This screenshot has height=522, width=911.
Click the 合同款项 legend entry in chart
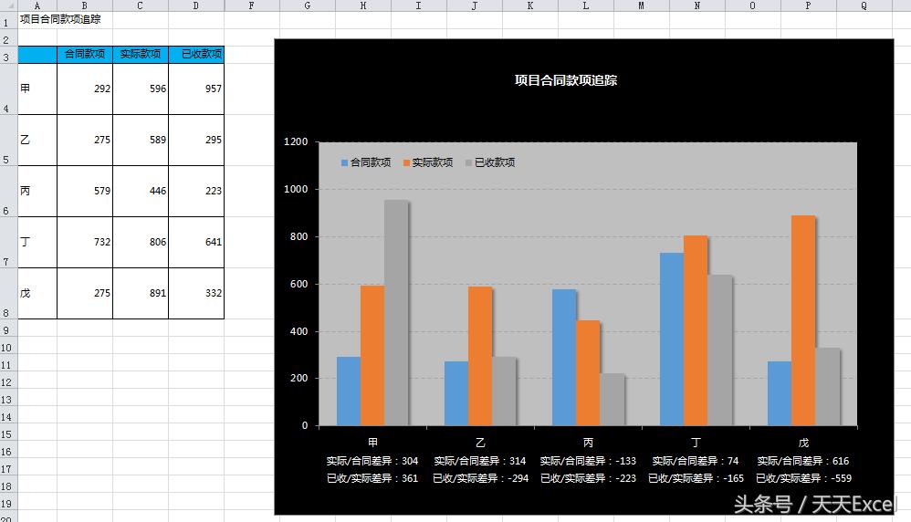tap(366, 162)
